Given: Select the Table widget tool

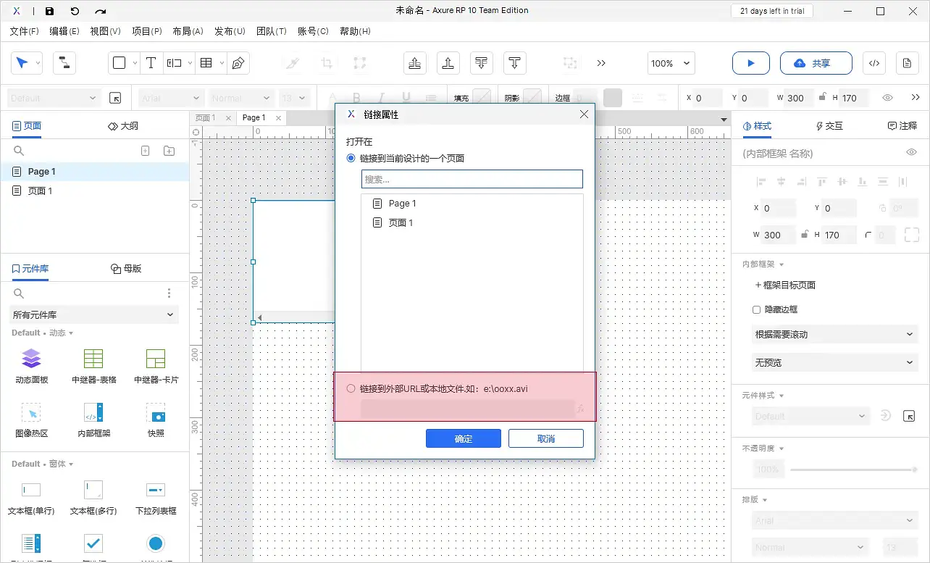Looking at the screenshot, I should [x=208, y=63].
